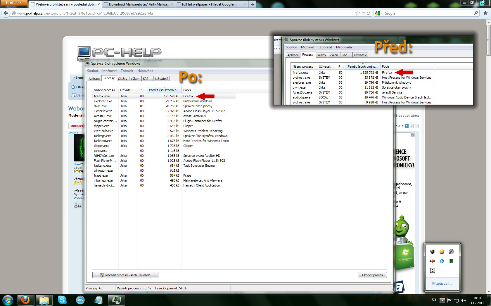
Task: Open the CS language indicator
Action: pyautogui.click(x=434, y=300)
